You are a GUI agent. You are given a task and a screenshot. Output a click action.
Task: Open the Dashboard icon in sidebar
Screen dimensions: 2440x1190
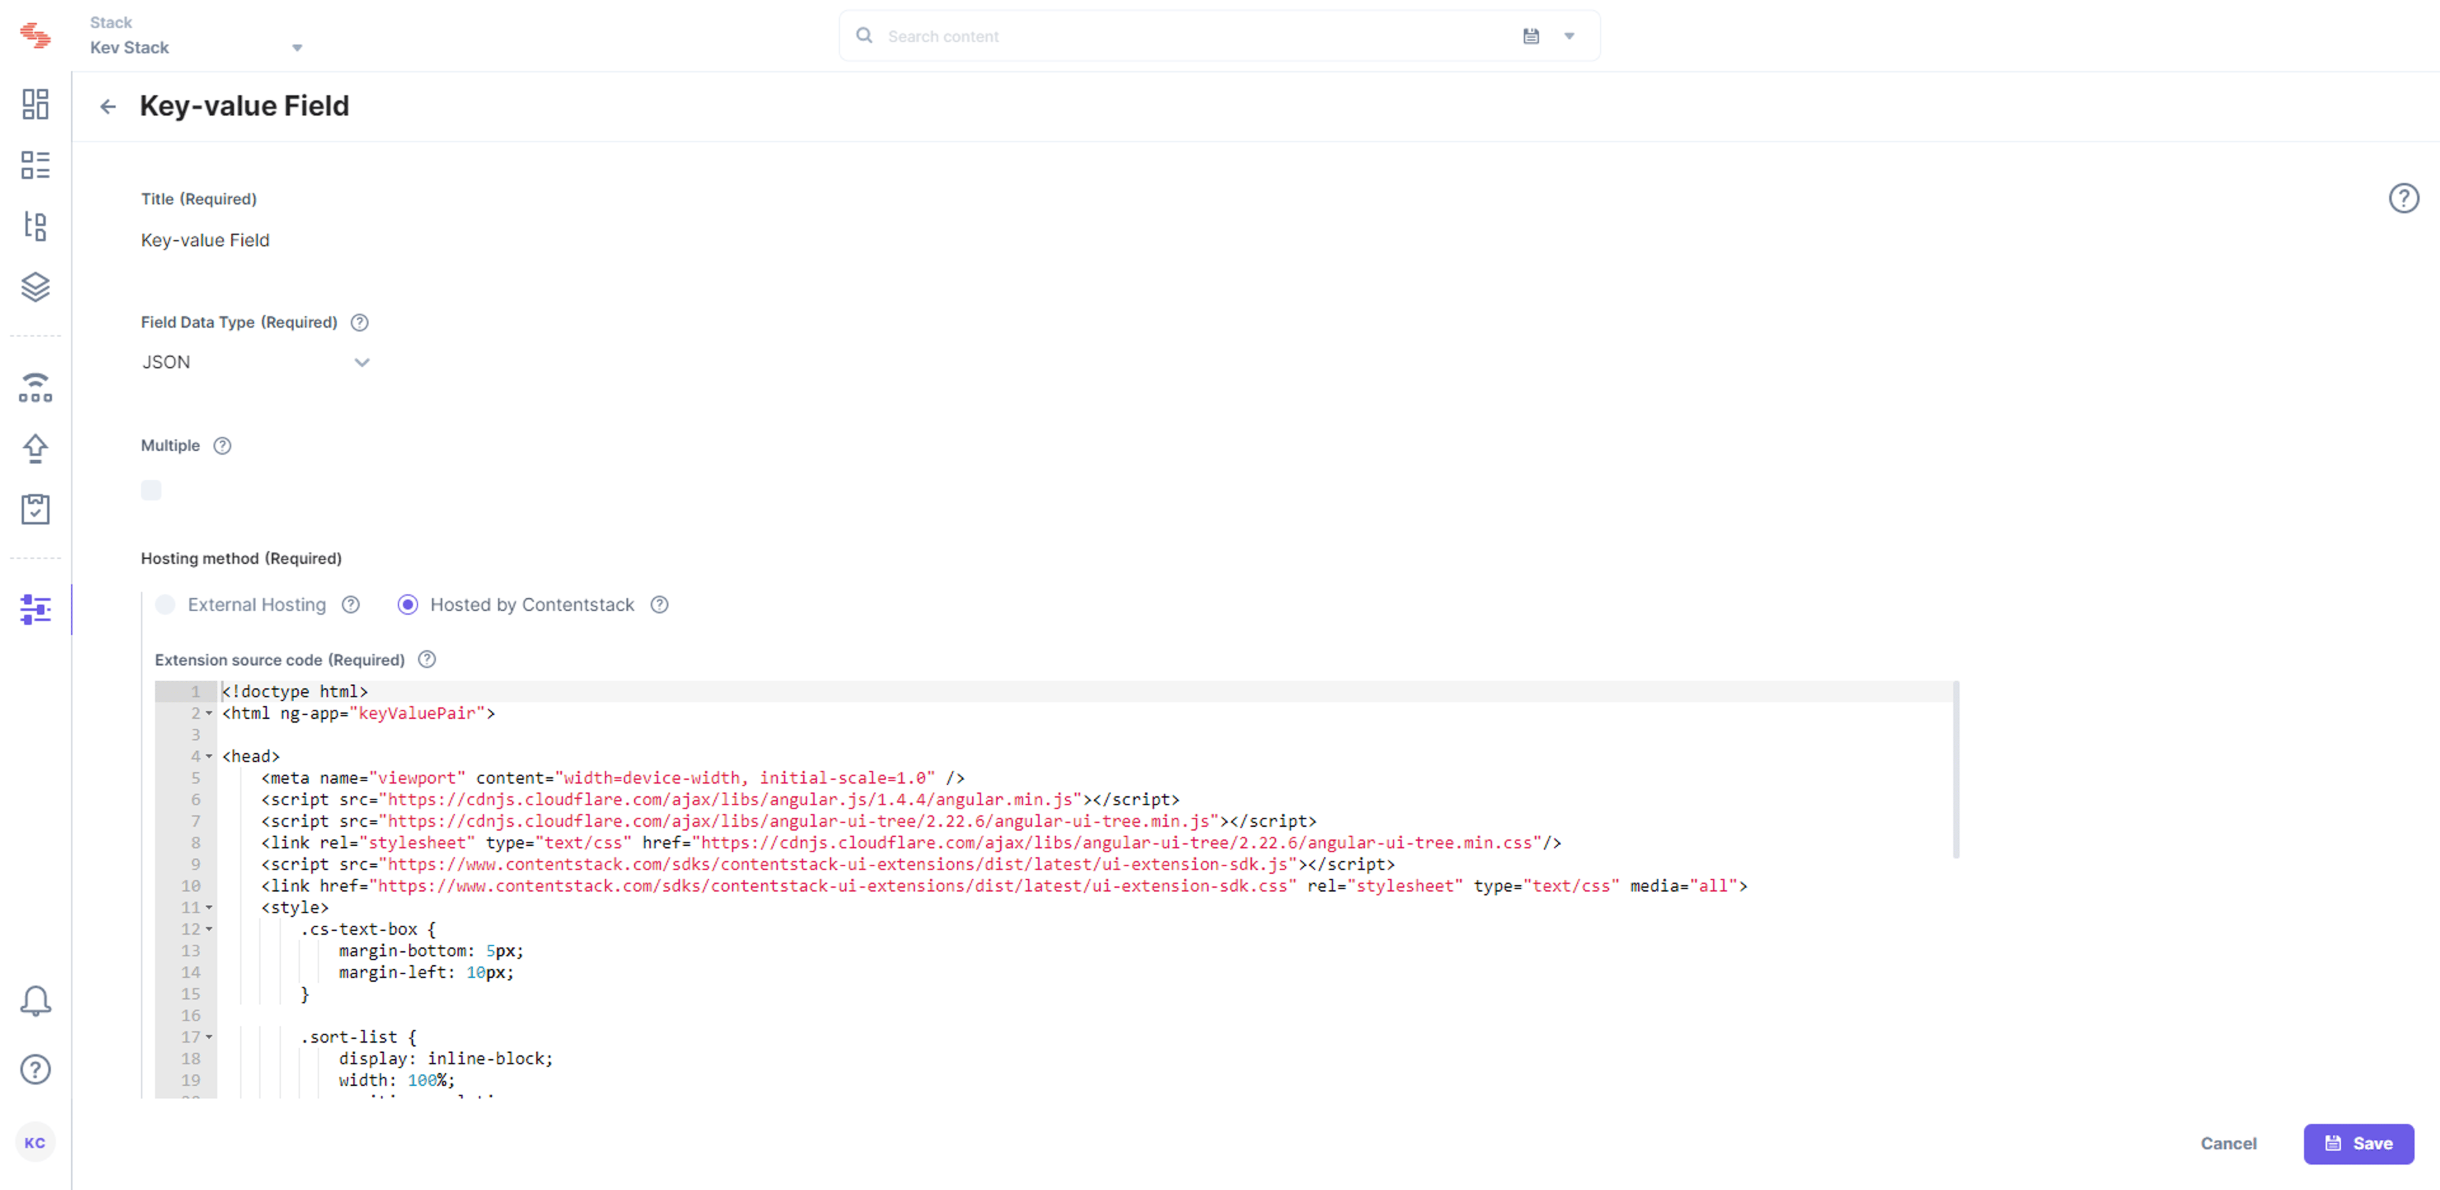click(x=35, y=104)
